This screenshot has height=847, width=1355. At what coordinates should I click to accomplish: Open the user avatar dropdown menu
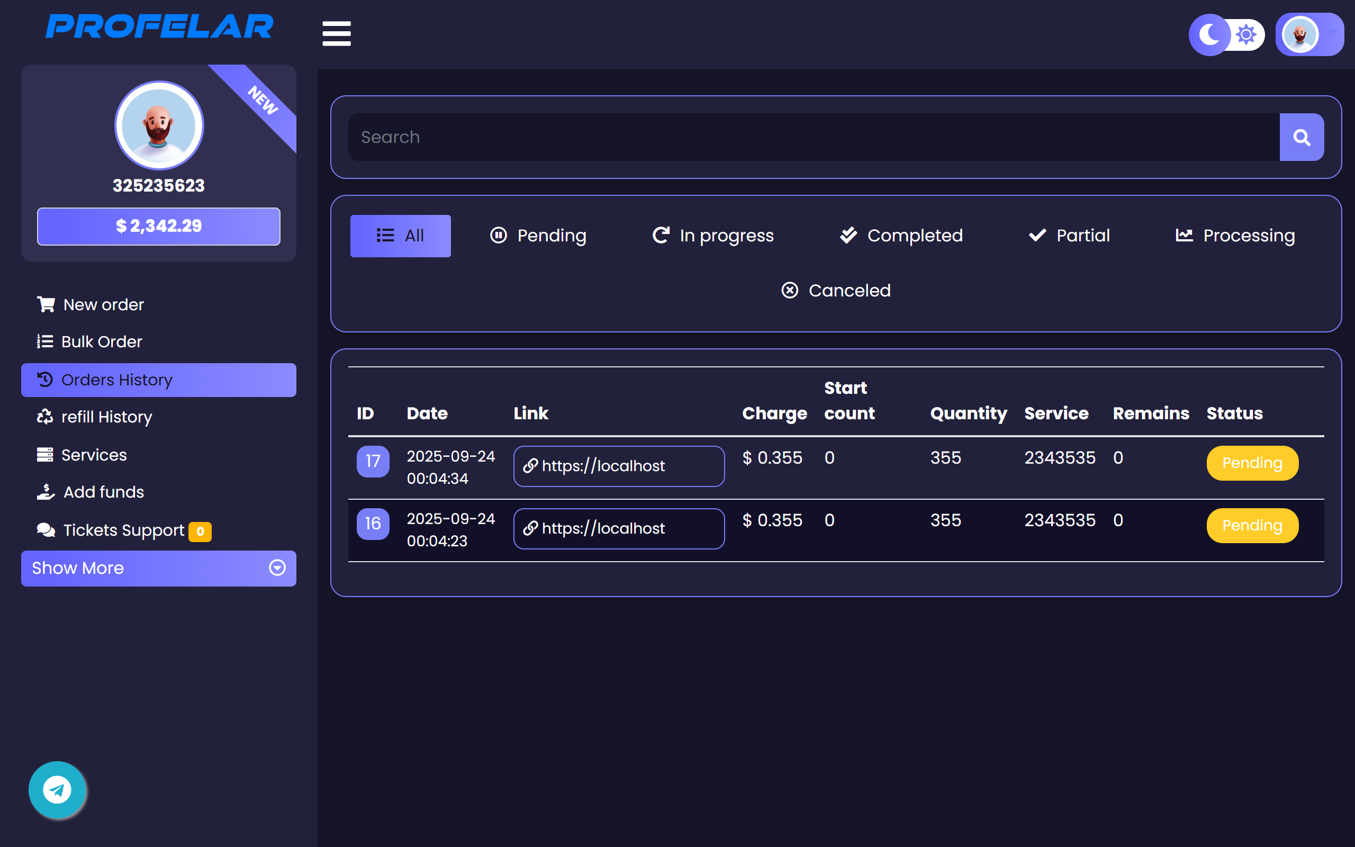tap(1309, 35)
